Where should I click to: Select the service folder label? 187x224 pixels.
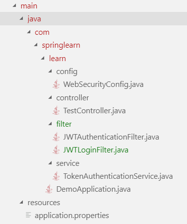[x=68, y=163]
